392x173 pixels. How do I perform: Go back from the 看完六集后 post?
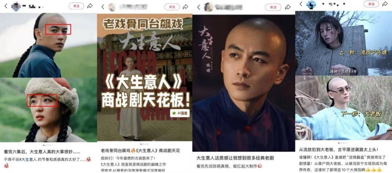pos(6,6)
